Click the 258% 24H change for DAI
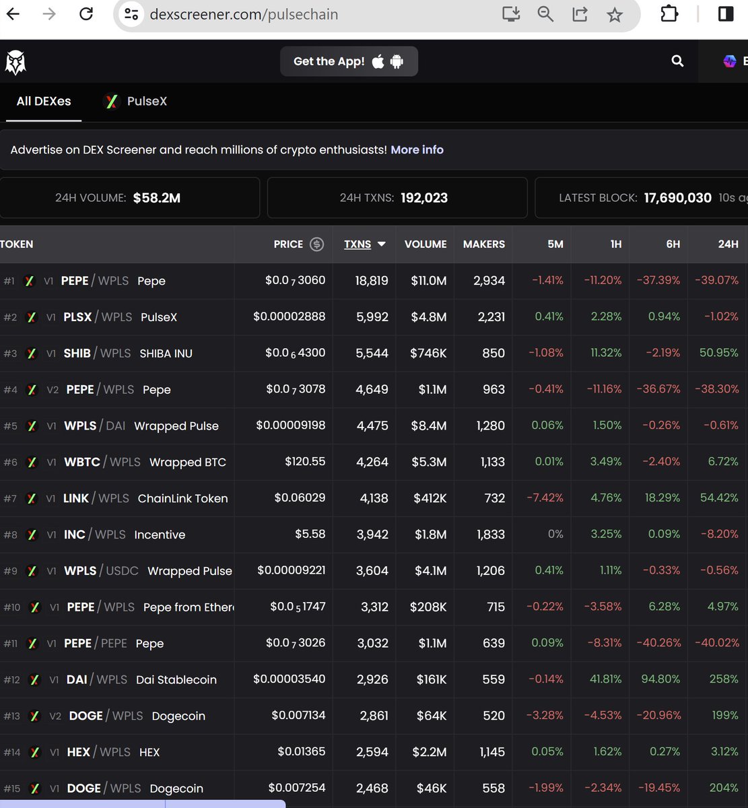 pos(724,679)
